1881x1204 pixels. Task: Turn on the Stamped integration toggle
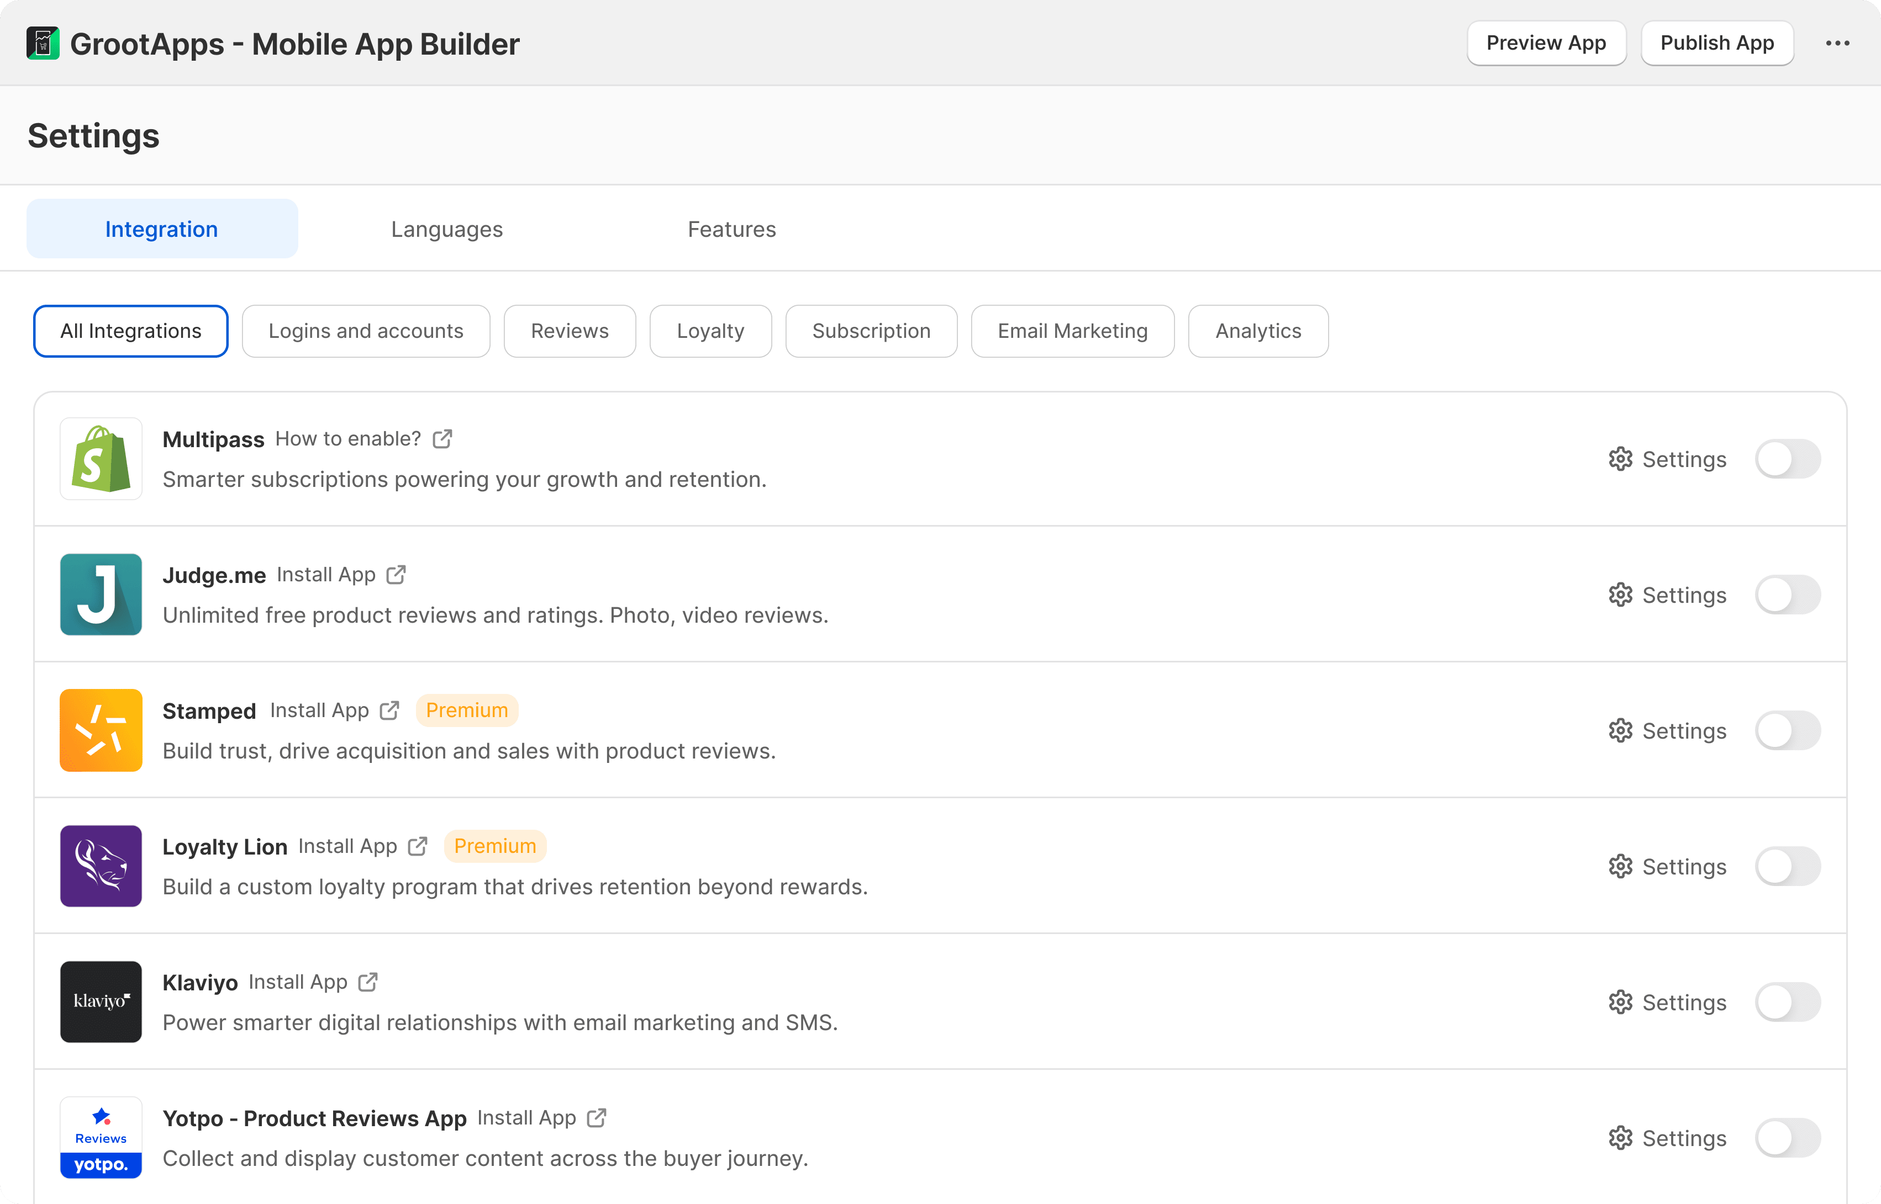(1788, 730)
